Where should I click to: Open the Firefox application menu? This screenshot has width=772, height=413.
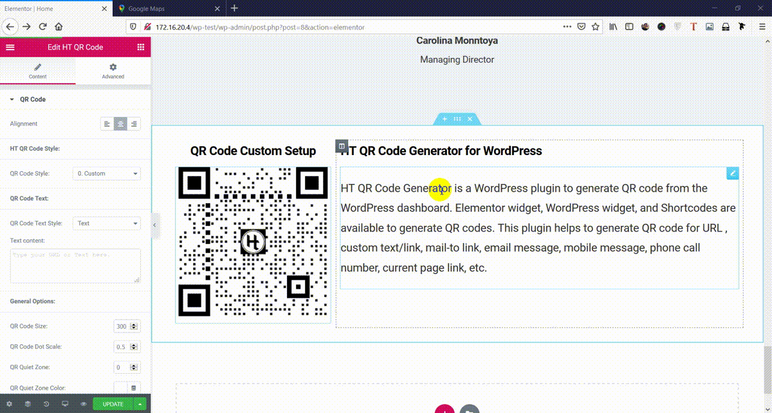[x=761, y=27]
